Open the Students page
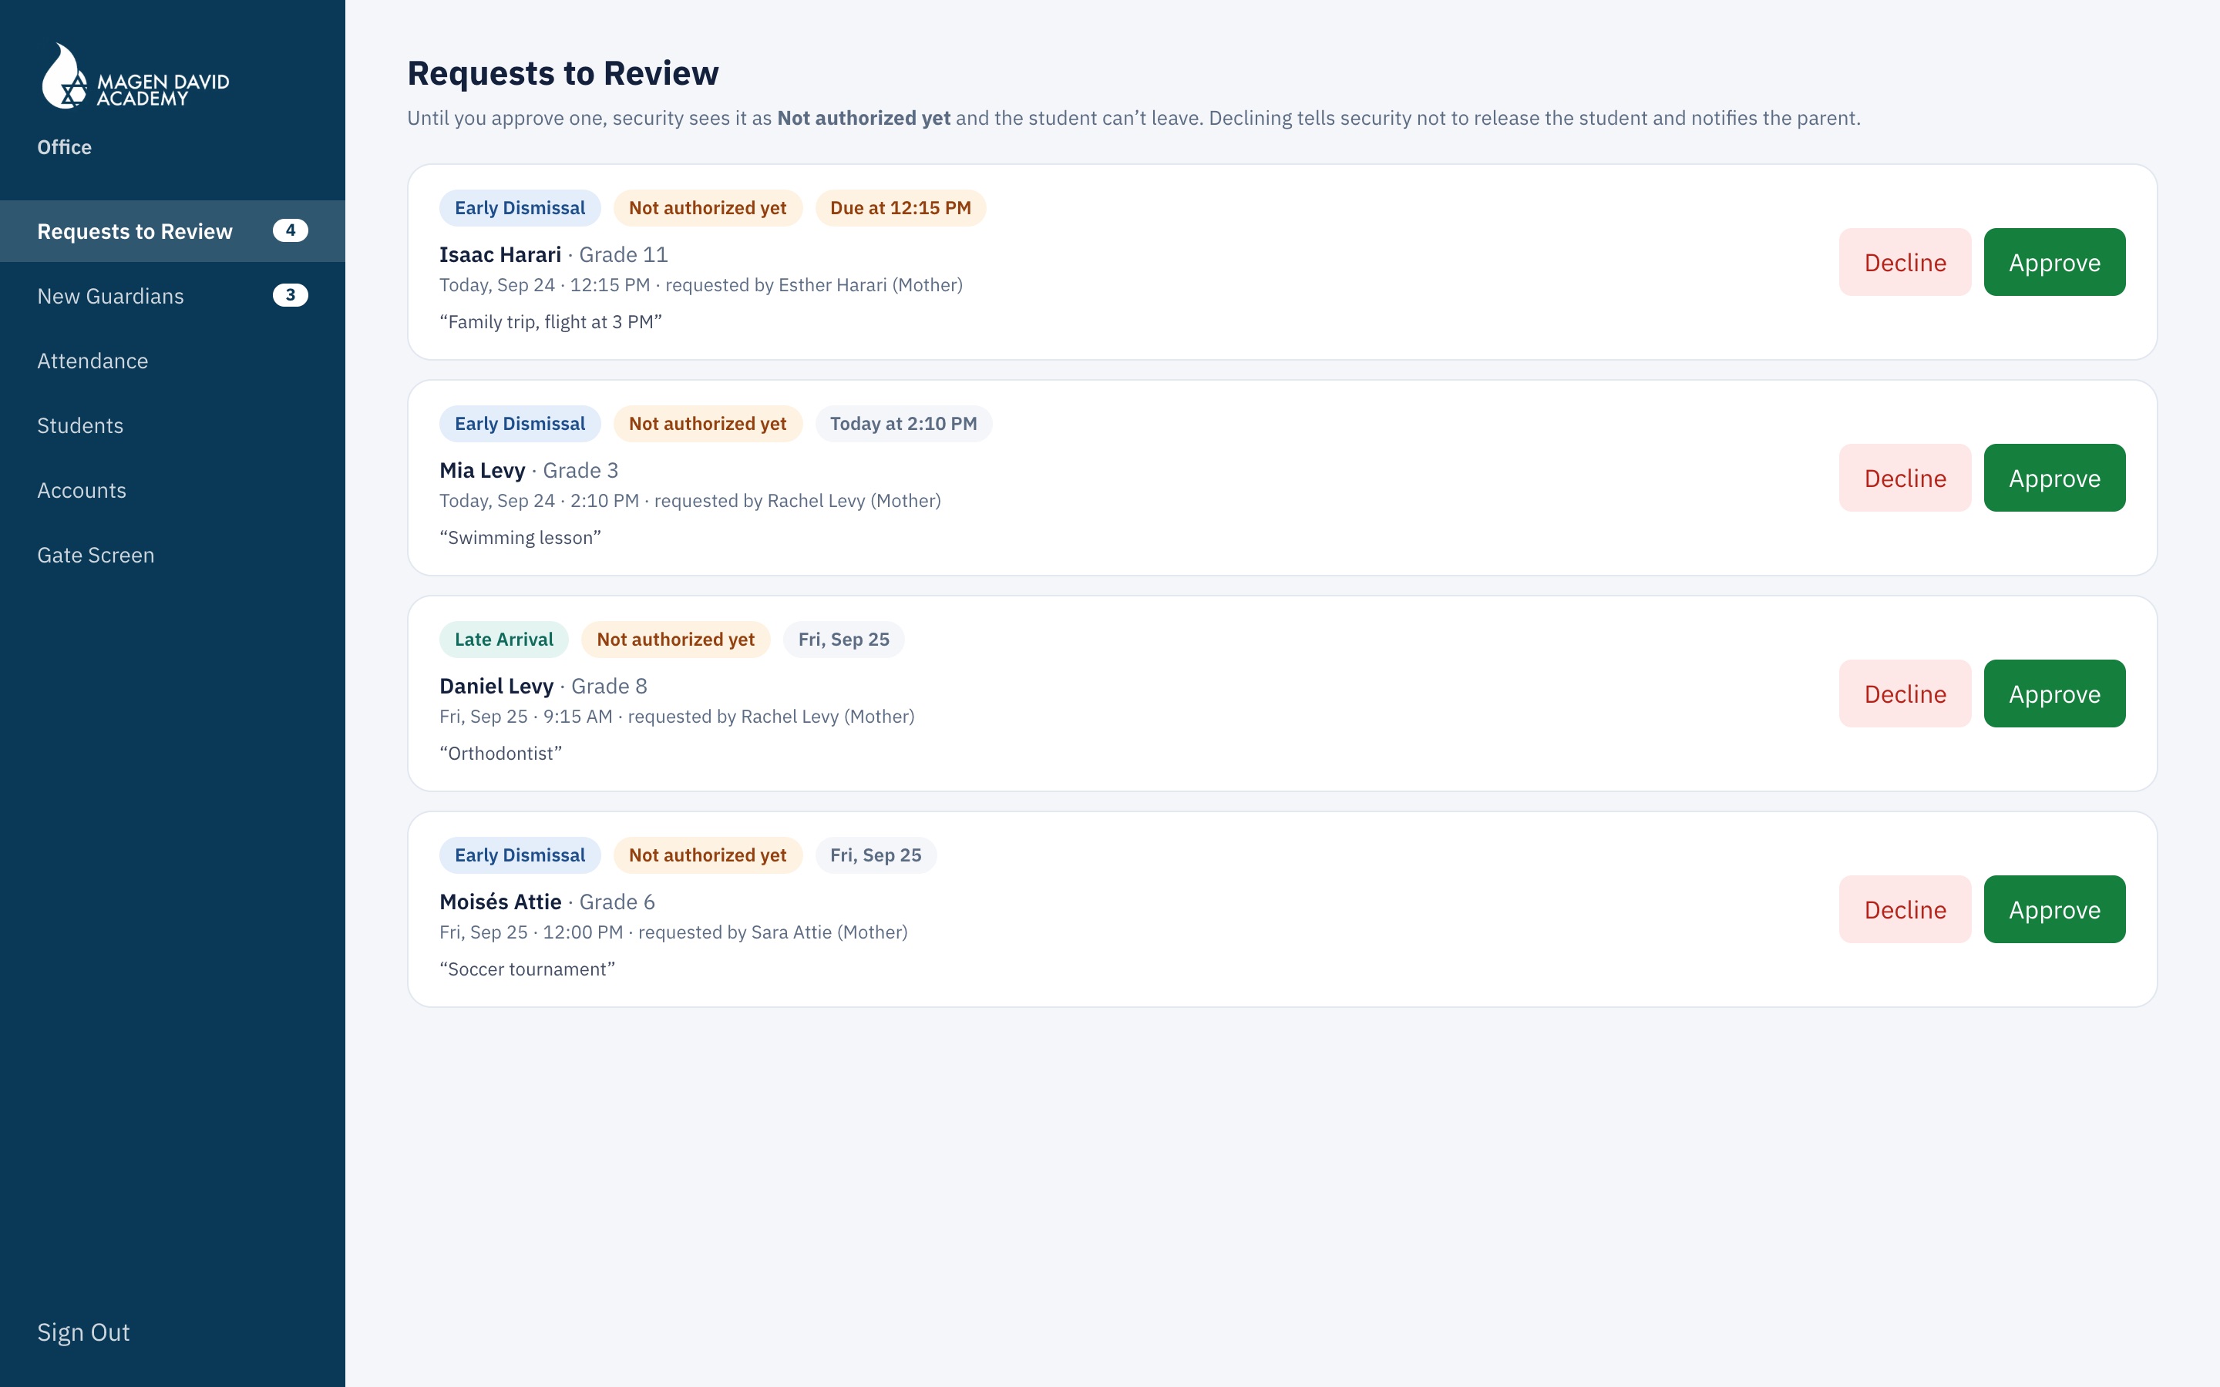The width and height of the screenshot is (2220, 1387). click(173, 425)
